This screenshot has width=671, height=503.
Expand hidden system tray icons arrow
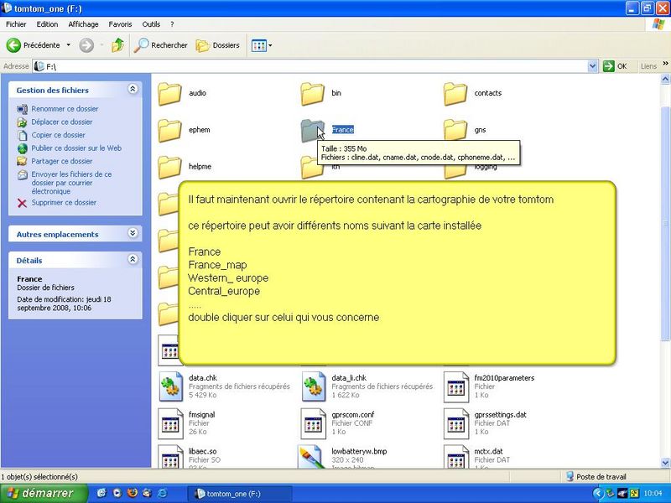pos(598,494)
